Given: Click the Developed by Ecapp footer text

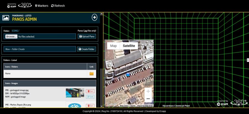Looking at the screenshot, I should coord(155,111).
